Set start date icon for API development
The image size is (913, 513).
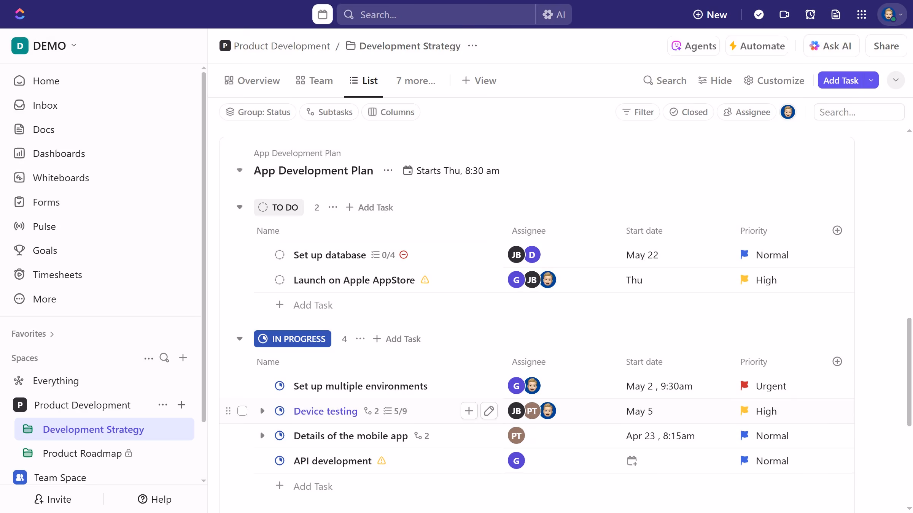631,461
